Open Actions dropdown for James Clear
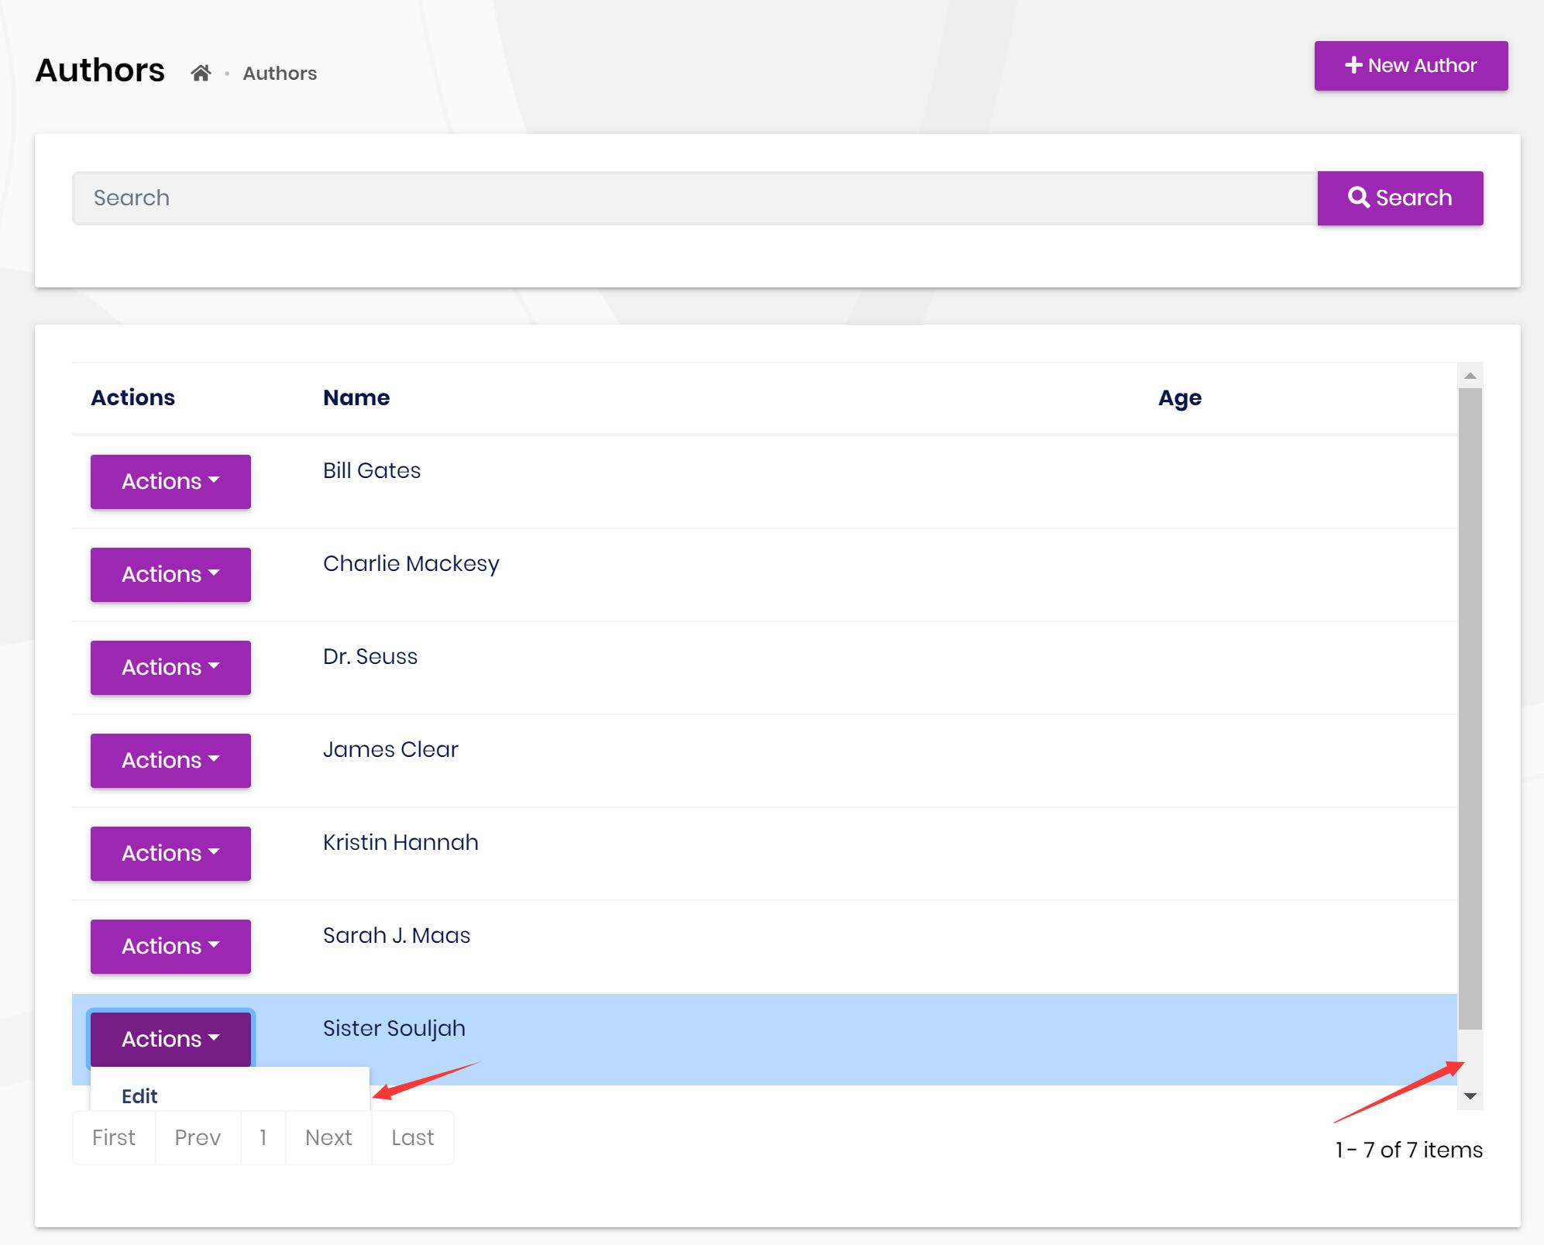 pos(170,761)
